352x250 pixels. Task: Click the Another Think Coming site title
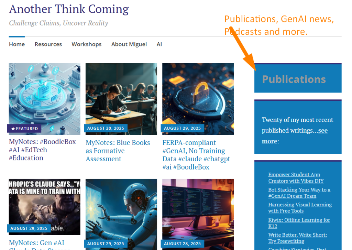pyautogui.click(x=69, y=9)
